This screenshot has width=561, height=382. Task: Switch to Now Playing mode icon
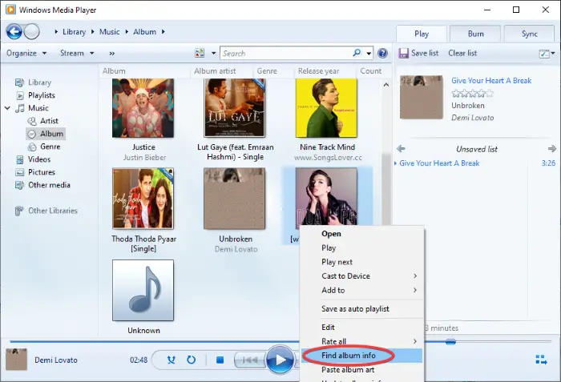(541, 360)
